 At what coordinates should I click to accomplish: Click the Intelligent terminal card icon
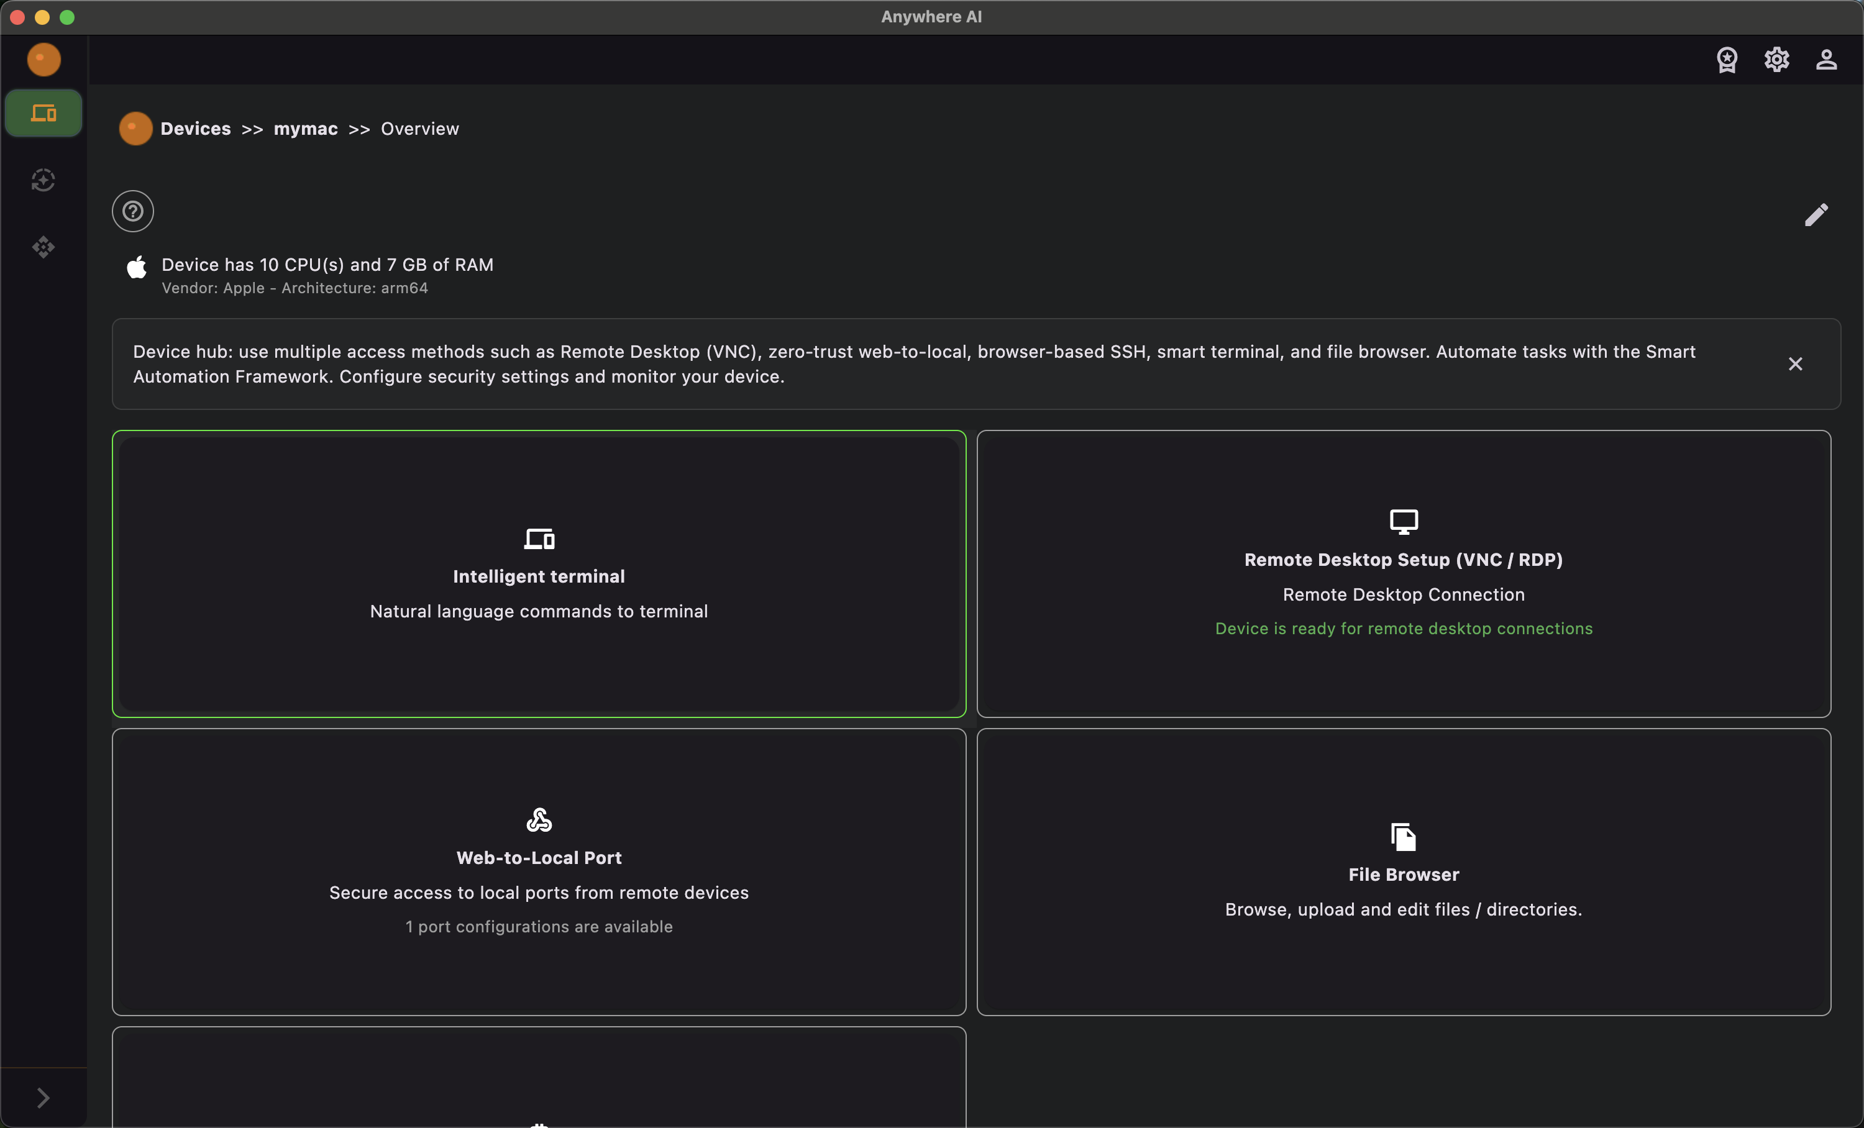[539, 539]
